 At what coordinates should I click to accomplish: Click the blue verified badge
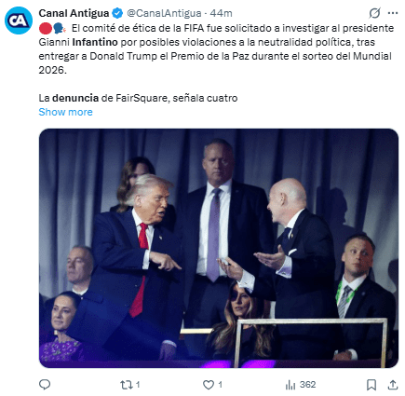(117, 13)
